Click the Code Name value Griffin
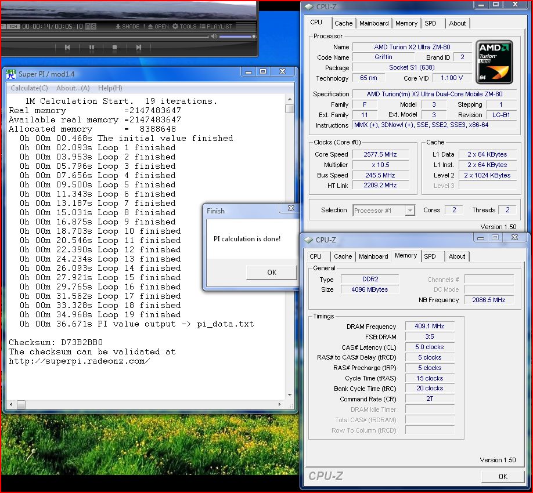 (x=383, y=57)
